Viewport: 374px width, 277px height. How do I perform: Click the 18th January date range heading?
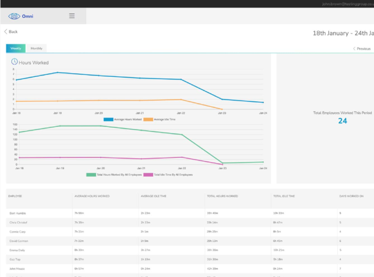click(x=343, y=33)
